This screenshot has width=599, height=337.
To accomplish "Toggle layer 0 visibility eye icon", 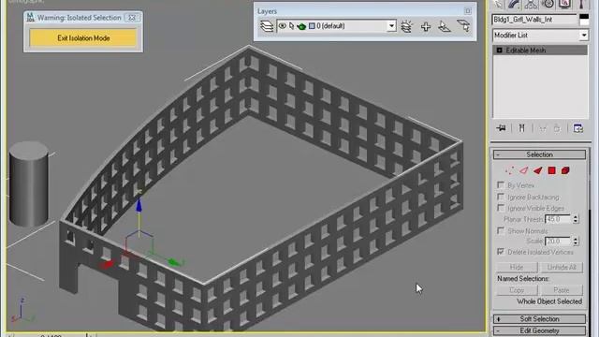I will coord(283,26).
